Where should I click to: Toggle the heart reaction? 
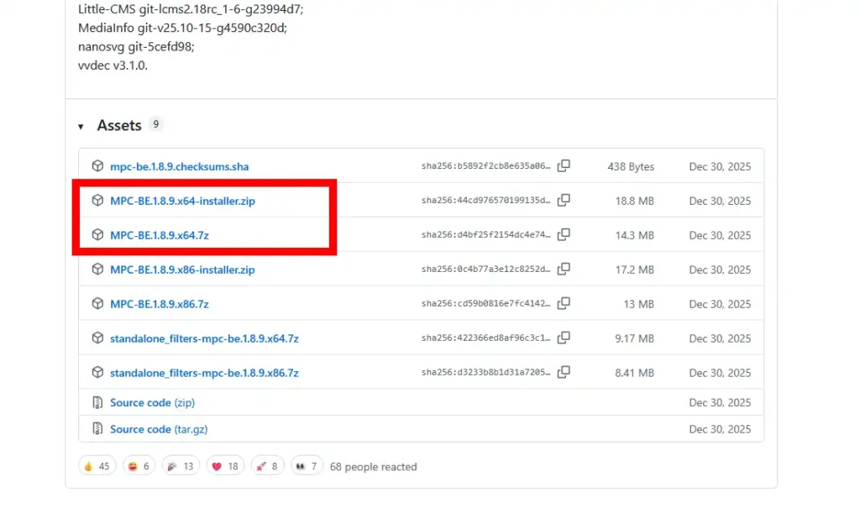(x=224, y=466)
